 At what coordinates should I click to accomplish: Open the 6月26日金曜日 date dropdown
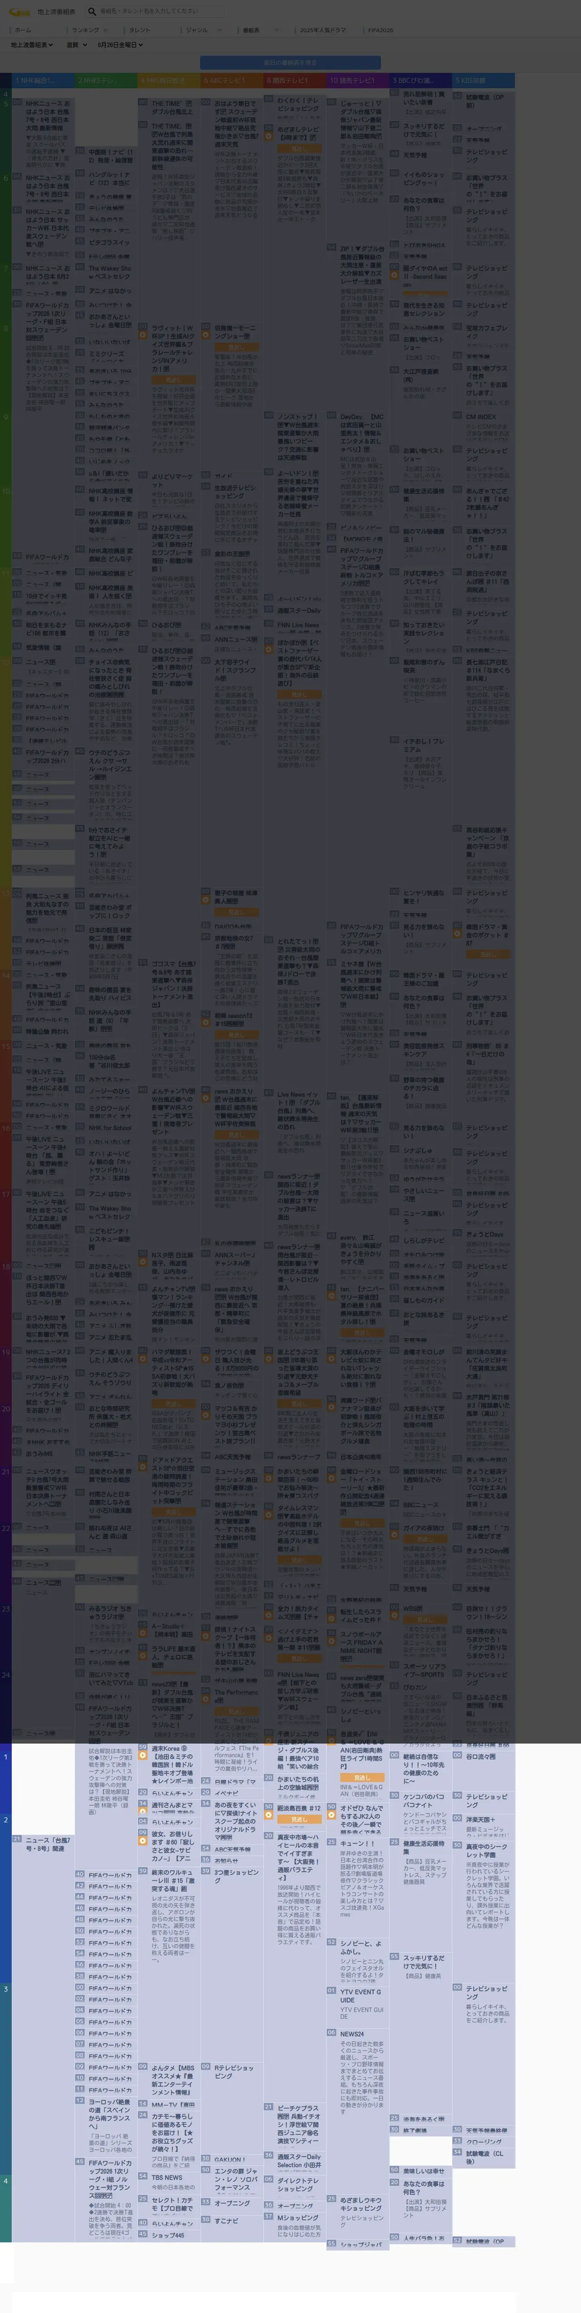click(x=120, y=45)
